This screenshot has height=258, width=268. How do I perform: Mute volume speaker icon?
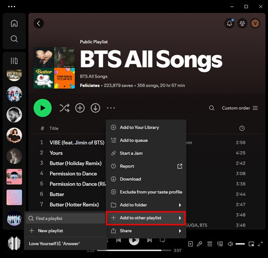(230, 244)
